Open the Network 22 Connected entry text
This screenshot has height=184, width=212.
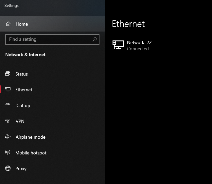(x=139, y=45)
